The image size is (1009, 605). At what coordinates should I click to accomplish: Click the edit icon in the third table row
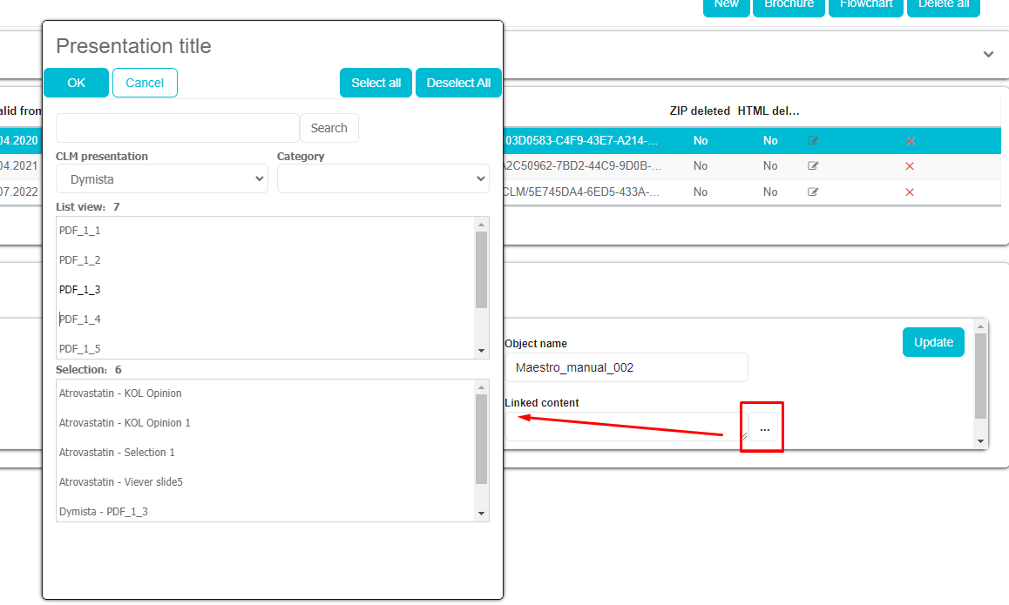tap(813, 192)
